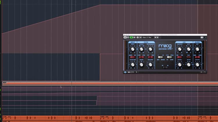Flip the red switch under the Cutoff knob
This screenshot has width=218, height=122.
[x=141, y=57]
